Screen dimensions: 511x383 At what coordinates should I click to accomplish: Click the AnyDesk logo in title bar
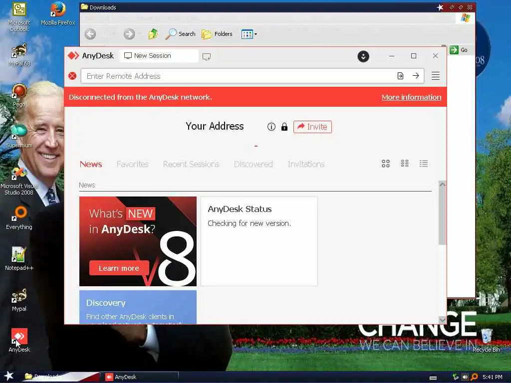pos(73,56)
